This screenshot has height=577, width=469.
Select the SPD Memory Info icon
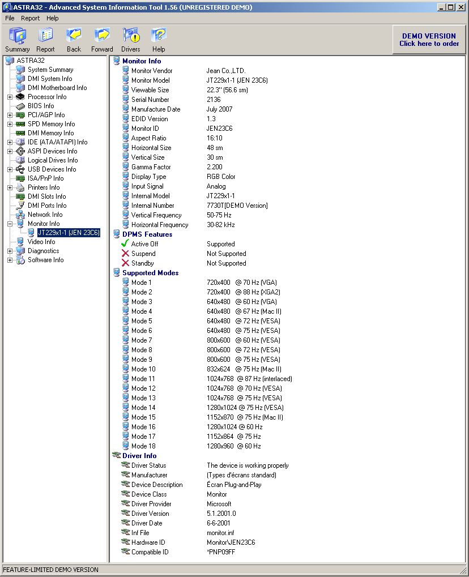coord(20,124)
